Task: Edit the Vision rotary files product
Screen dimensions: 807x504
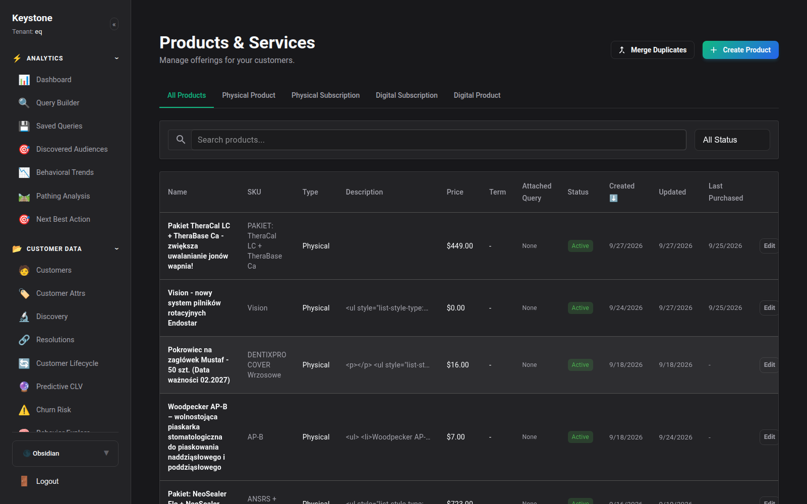Action: point(769,308)
